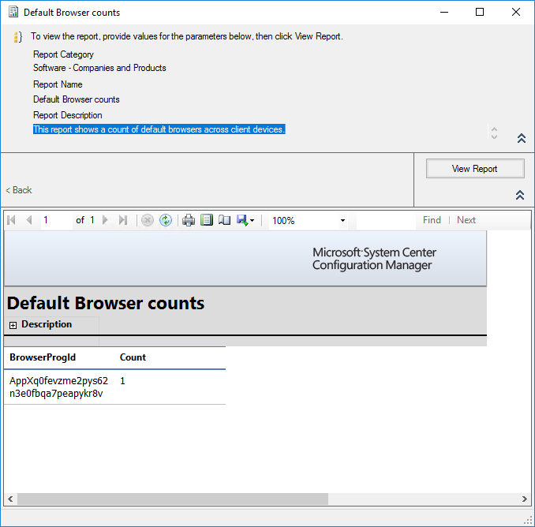Jump to the last report page
The image size is (535, 527).
(122, 221)
